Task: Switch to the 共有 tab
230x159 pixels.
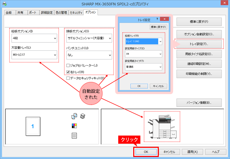Action: pyautogui.click(x=21, y=13)
